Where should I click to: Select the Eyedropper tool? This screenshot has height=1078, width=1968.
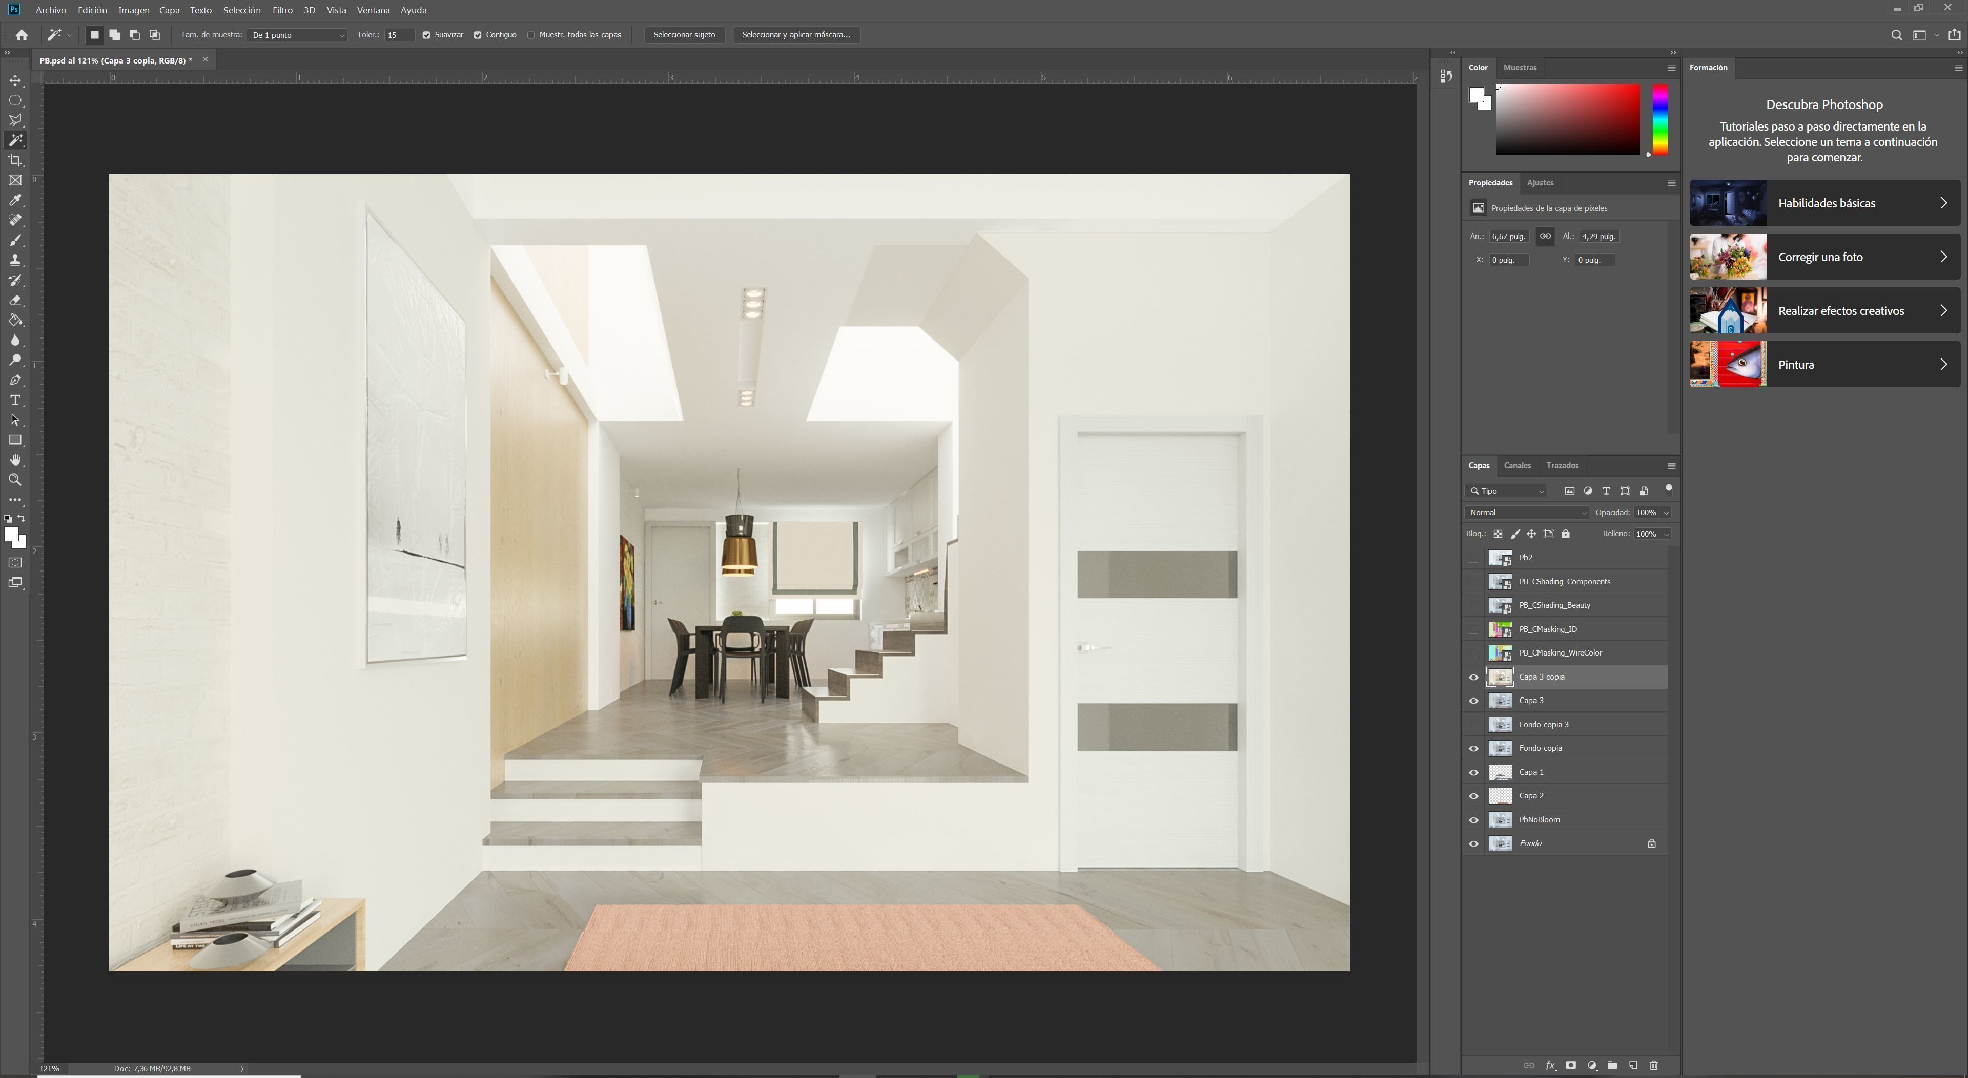(x=15, y=200)
